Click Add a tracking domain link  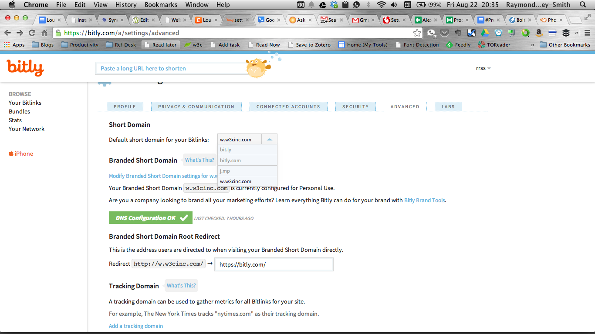136,326
